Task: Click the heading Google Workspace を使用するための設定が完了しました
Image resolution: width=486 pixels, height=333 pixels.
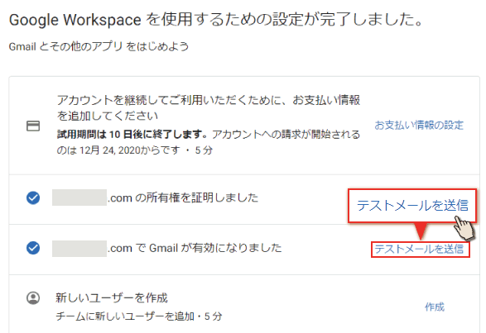Action: click(216, 19)
